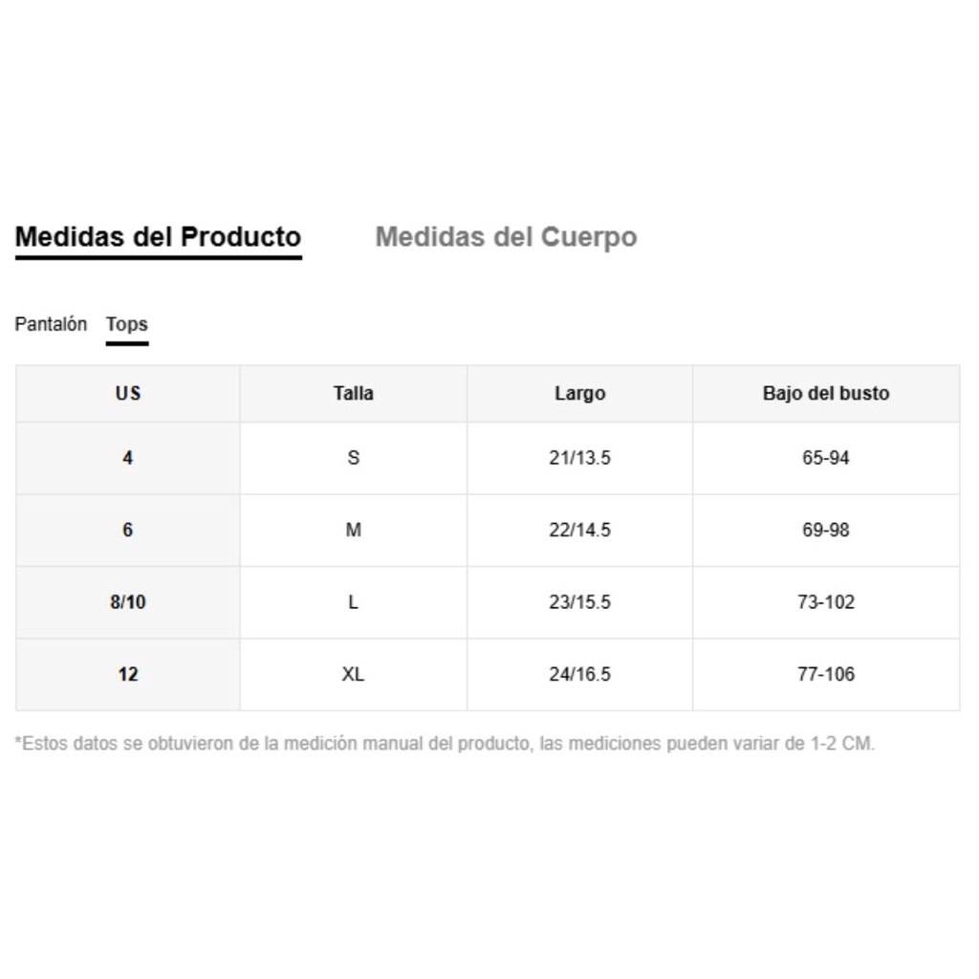
Task: Select the Tops sub-tab
Action: pyautogui.click(x=127, y=324)
